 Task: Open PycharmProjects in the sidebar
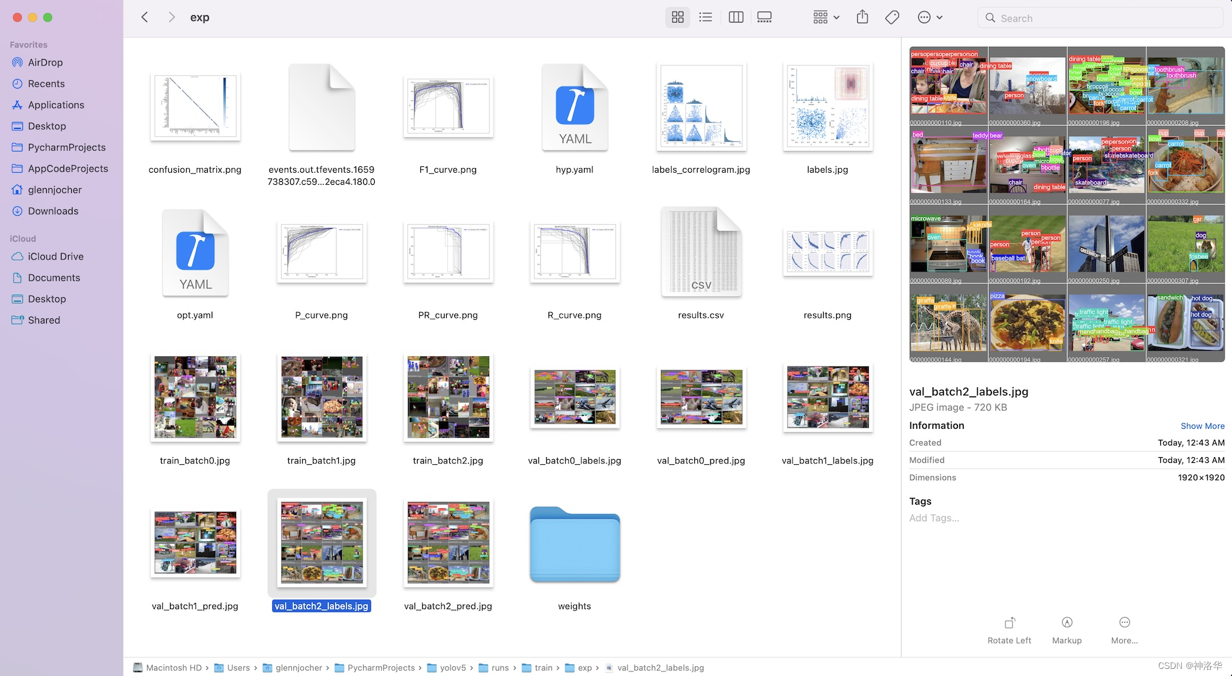(67, 147)
